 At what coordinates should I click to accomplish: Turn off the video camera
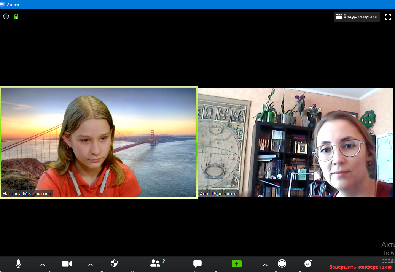(x=67, y=264)
